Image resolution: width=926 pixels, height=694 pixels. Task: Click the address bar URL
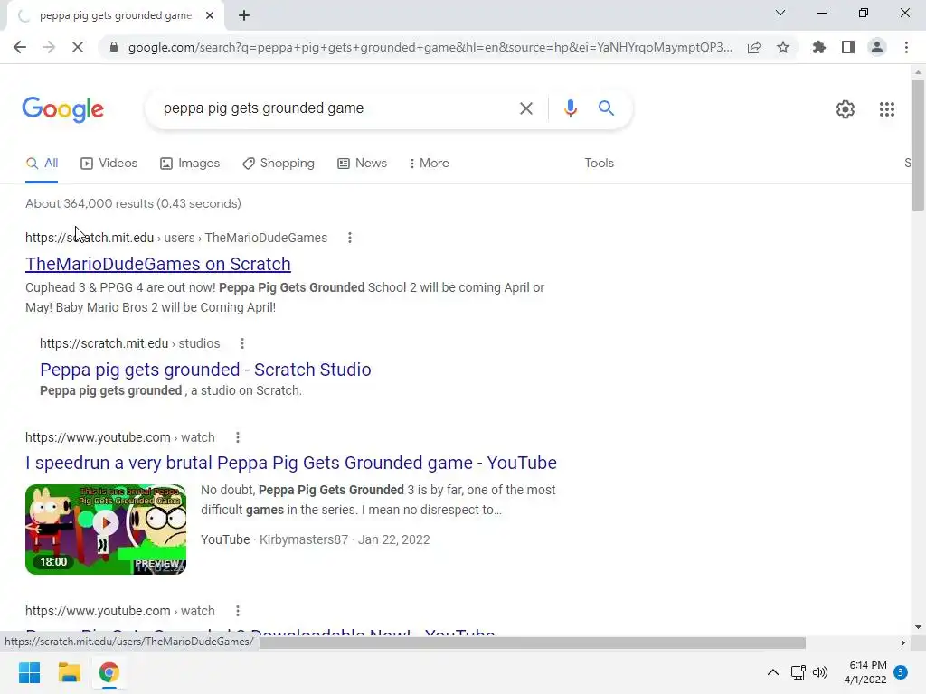[430, 47]
